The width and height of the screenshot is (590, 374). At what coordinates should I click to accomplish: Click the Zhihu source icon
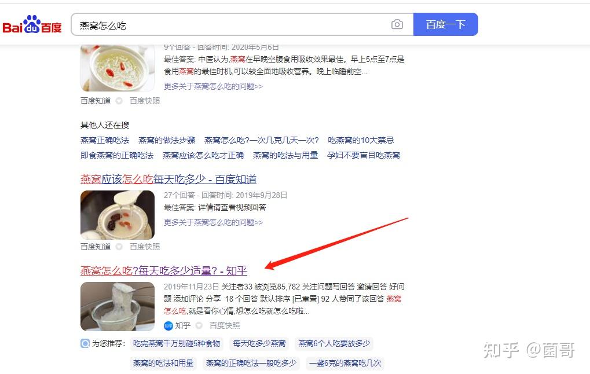[168, 325]
